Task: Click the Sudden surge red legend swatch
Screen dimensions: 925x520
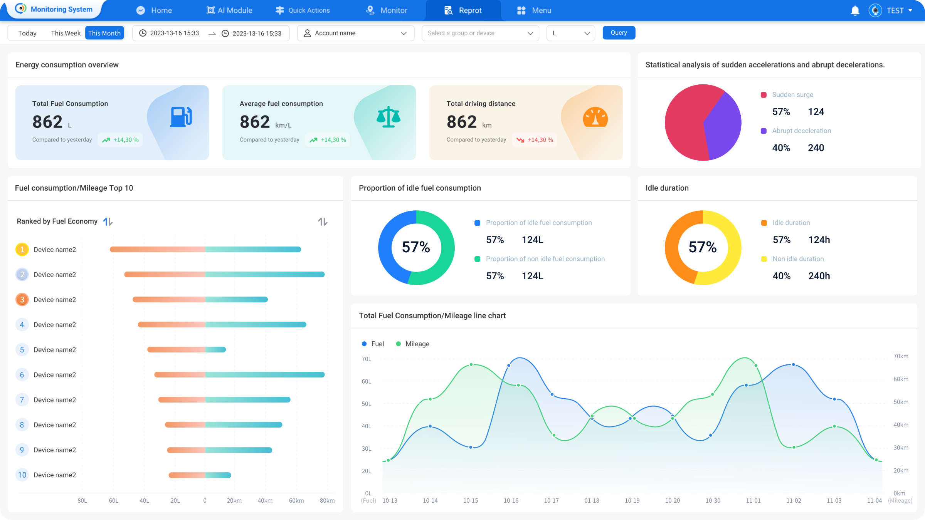Action: point(764,95)
